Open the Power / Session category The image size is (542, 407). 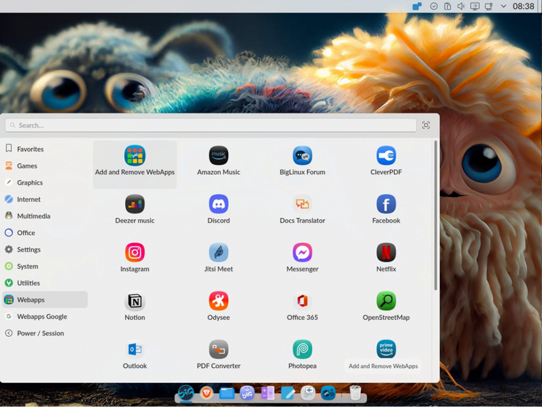(x=40, y=333)
